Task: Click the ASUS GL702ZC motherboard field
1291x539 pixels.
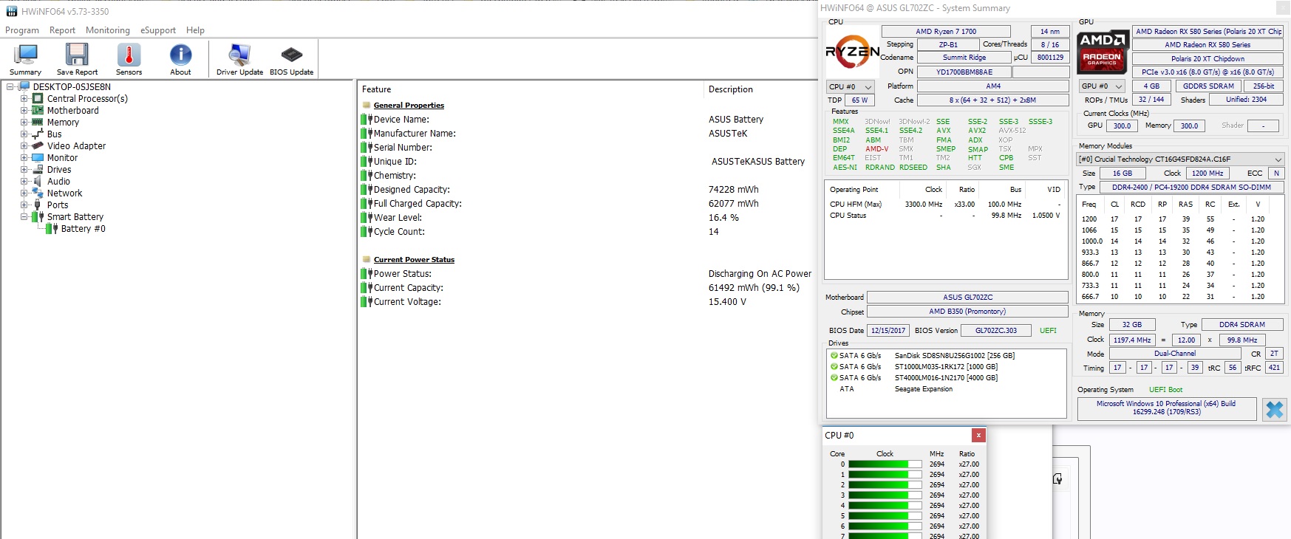Action: pos(967,297)
